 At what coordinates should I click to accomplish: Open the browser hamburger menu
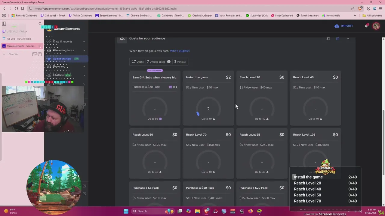(380, 9)
